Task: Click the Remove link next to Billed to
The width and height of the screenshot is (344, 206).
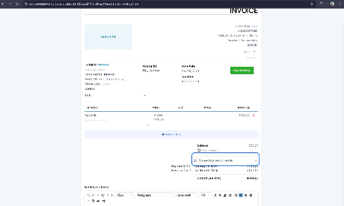Action: pos(103,64)
